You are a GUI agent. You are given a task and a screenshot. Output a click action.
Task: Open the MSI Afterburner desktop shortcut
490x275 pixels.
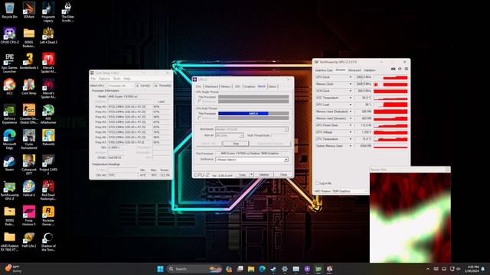click(48, 114)
